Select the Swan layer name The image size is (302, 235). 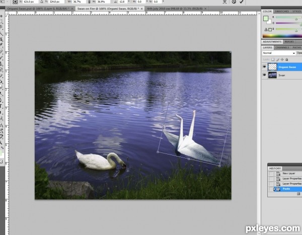(x=281, y=75)
